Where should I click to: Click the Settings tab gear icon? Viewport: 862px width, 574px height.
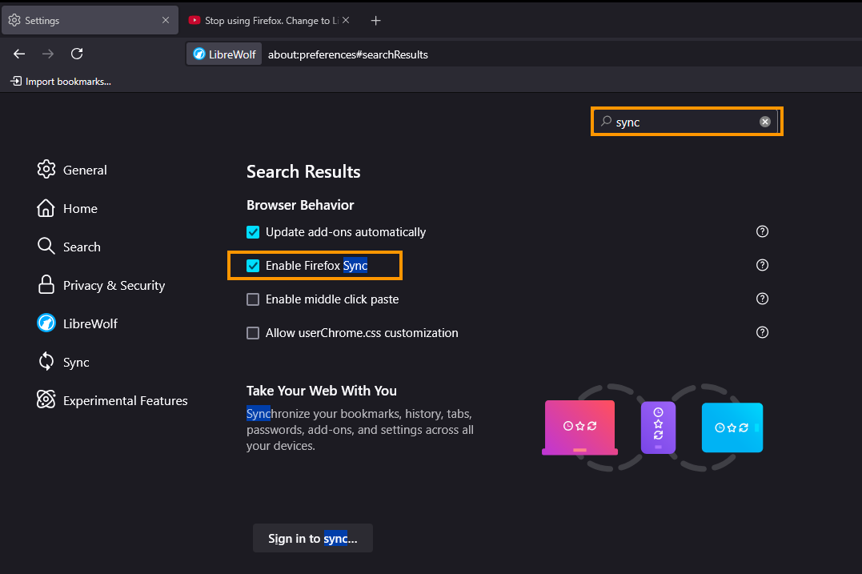pos(14,20)
